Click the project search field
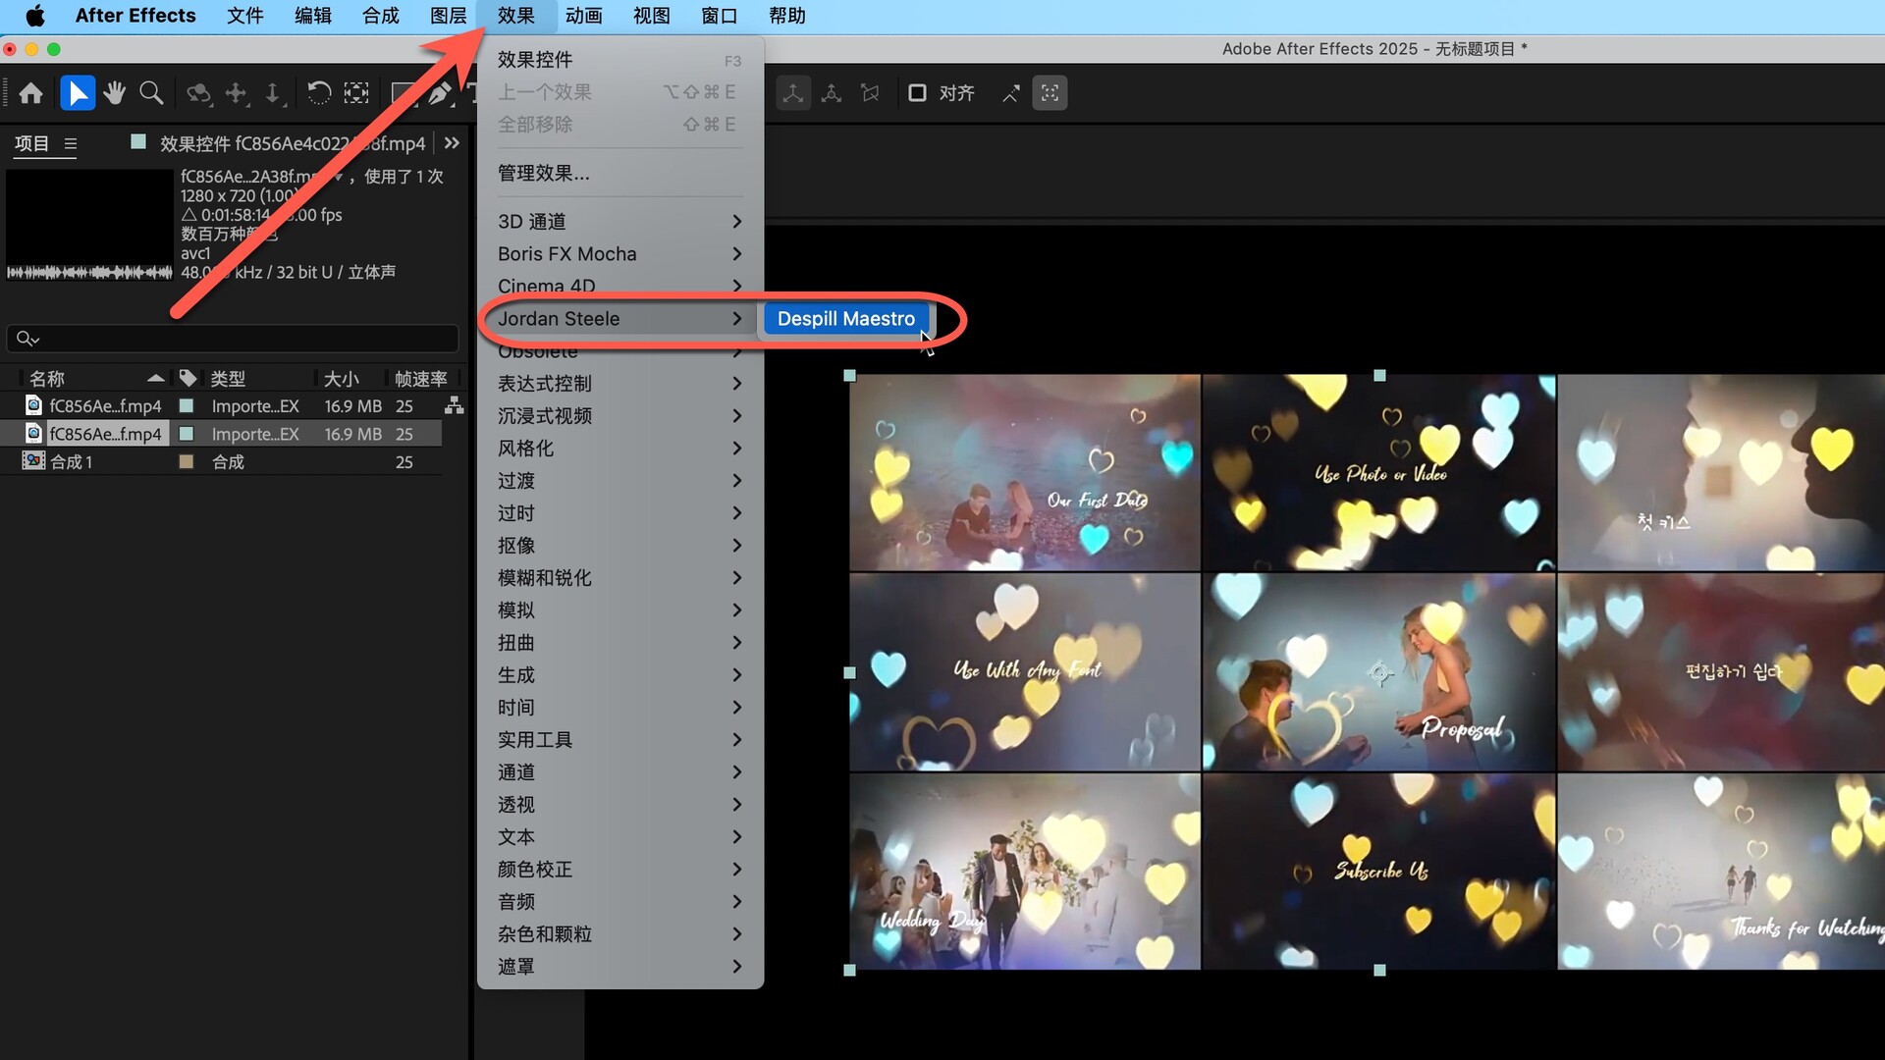 click(236, 339)
